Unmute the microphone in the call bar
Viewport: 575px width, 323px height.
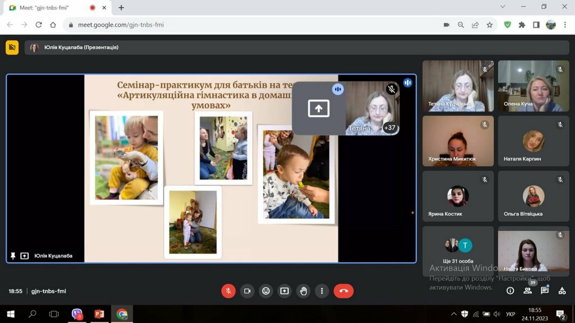228,291
